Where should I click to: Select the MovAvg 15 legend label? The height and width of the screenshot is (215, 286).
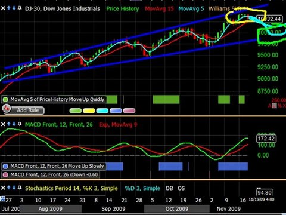coord(159,8)
